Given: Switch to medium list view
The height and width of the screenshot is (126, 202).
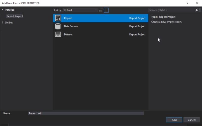Looking at the screenshot, I should pyautogui.click(x=106, y=10).
